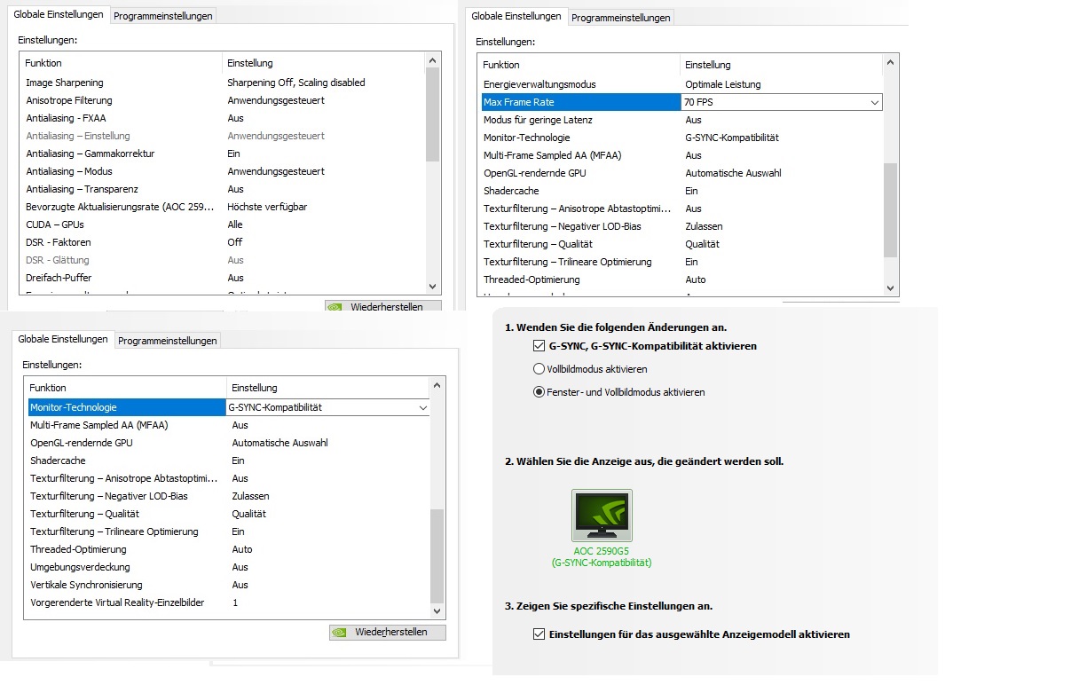
Task: Click the scroll-up arrow of the Umgebungsverdeckung list
Action: click(437, 385)
